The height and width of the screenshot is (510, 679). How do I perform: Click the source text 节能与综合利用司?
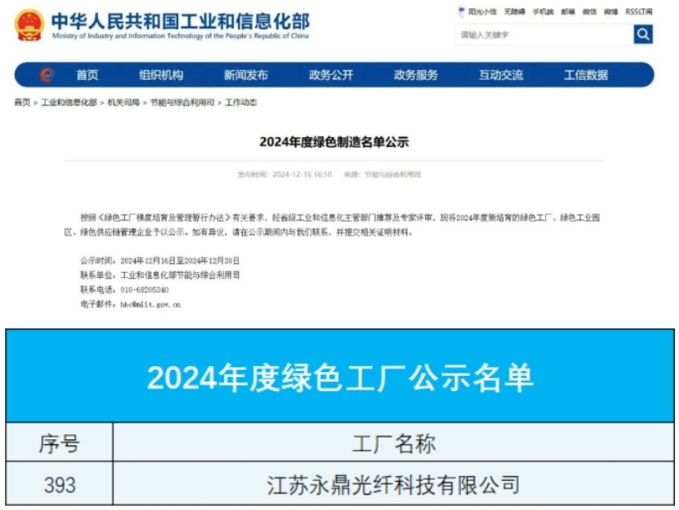click(393, 175)
